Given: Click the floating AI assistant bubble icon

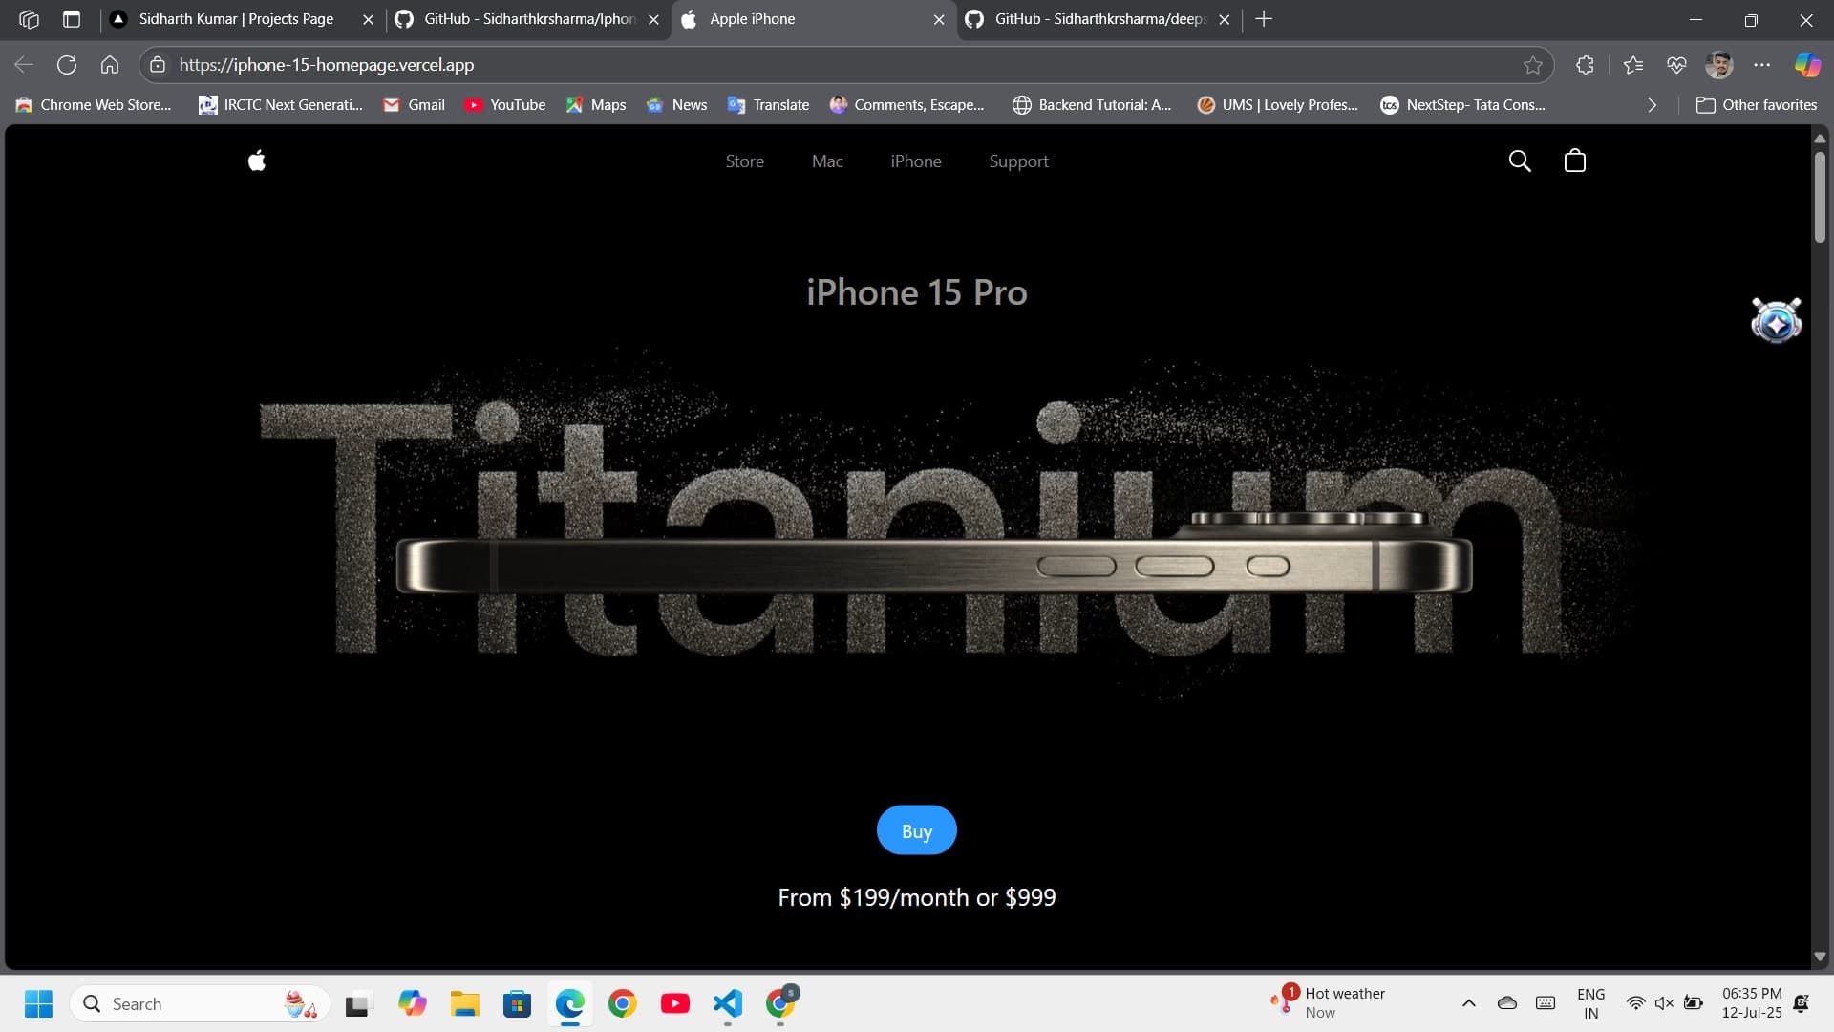Looking at the screenshot, I should click(1776, 320).
